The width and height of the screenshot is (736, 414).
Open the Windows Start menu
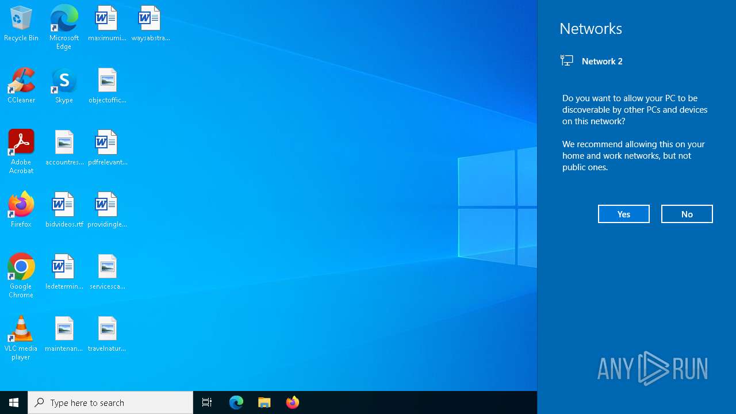[x=14, y=402]
